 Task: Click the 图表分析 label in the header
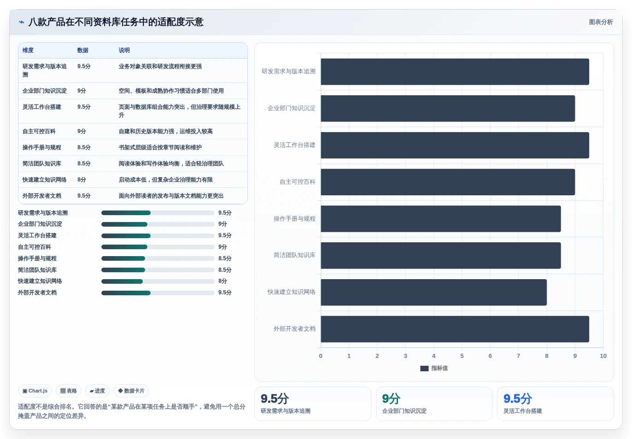tap(601, 22)
